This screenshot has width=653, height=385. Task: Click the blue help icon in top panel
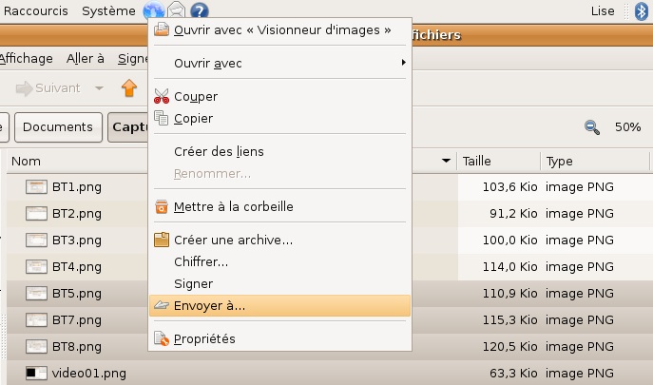click(199, 11)
